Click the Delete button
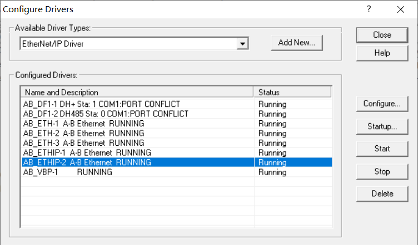This screenshot has height=245, width=418. [x=382, y=194]
